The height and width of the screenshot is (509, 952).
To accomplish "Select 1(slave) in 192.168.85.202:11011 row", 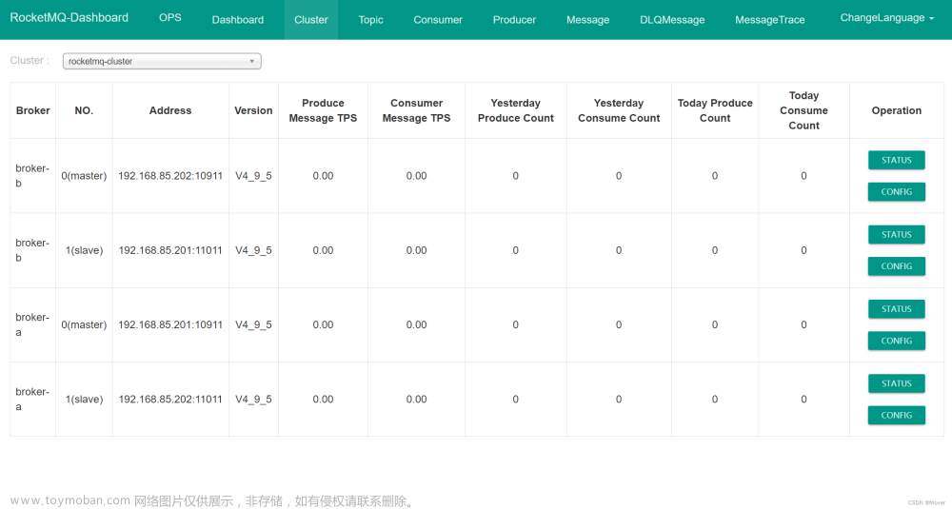I will click(84, 400).
